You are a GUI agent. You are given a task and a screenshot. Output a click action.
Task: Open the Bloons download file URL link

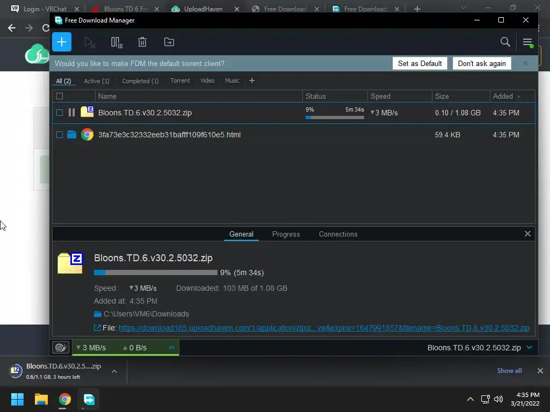(324, 328)
